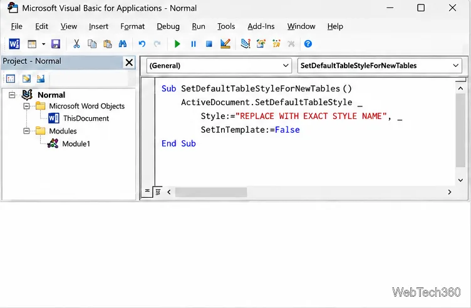Click the vertical scrollbar thumb
The height and width of the screenshot is (308, 471).
point(460,130)
